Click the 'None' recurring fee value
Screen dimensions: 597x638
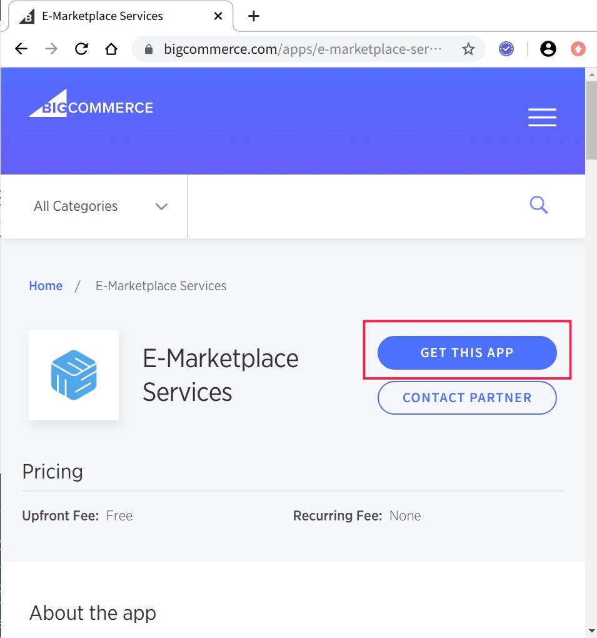[405, 516]
